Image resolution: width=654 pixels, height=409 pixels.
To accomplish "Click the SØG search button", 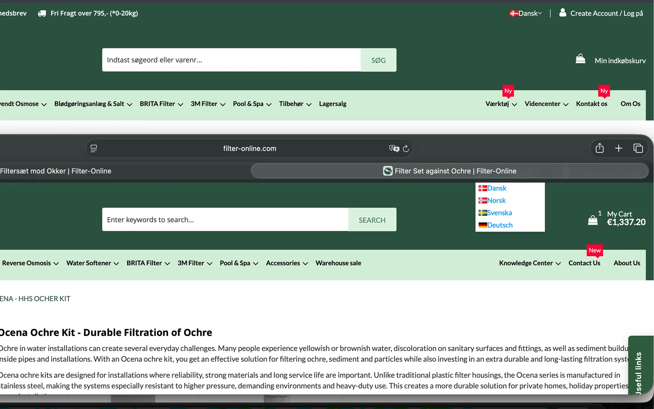I will (x=378, y=60).
